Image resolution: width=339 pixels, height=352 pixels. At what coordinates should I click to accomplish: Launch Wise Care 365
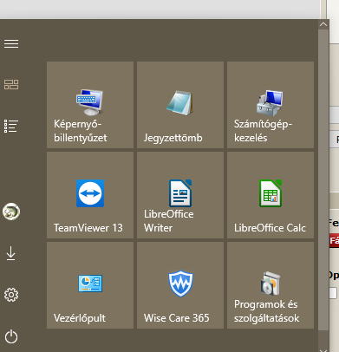(x=180, y=285)
